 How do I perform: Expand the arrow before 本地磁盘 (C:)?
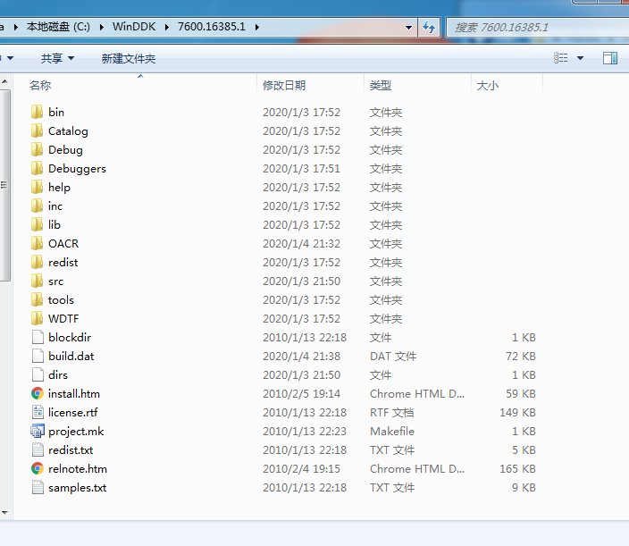coord(16,28)
